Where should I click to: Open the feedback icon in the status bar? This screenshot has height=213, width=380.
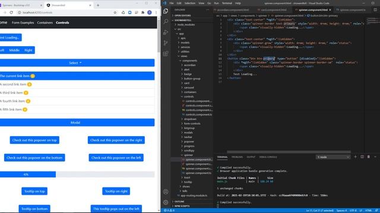tap(376, 211)
